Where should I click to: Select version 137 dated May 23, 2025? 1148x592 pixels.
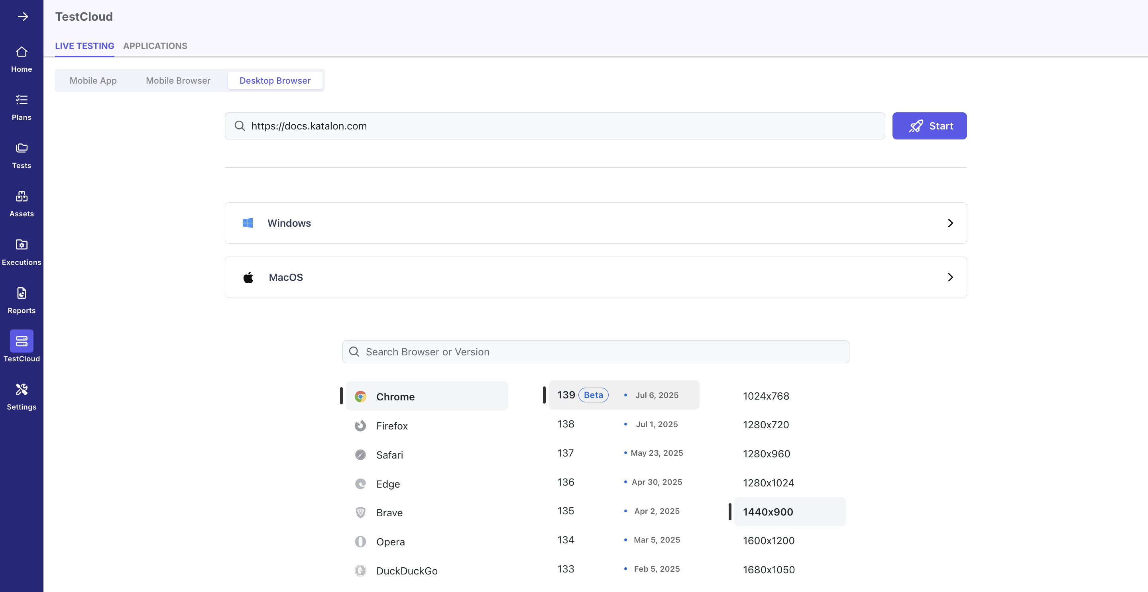623,453
